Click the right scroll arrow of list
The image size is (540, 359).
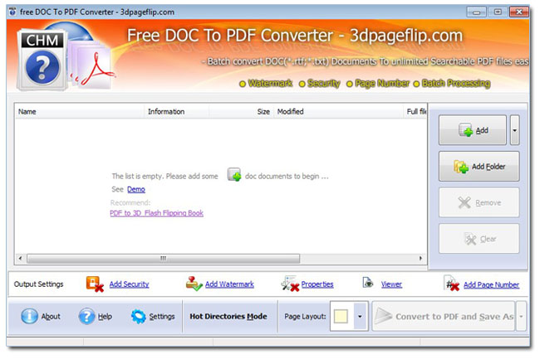[x=420, y=259]
